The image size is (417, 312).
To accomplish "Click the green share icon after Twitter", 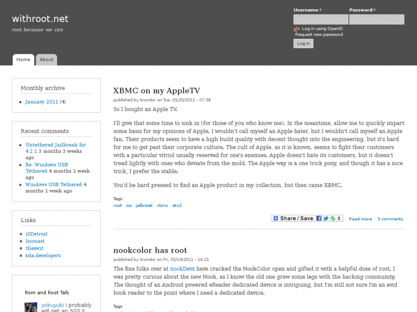I will point(333,218).
